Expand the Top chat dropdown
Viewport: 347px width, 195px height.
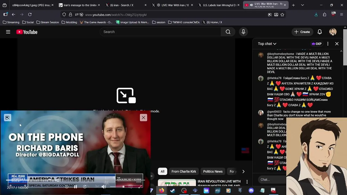[x=267, y=44]
